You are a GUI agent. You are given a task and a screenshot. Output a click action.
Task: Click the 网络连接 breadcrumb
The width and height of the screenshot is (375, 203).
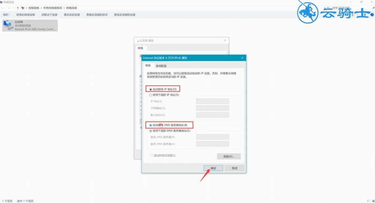(x=72, y=8)
